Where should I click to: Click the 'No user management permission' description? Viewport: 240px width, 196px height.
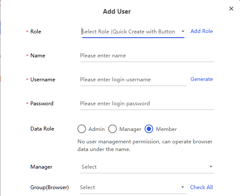145,146
